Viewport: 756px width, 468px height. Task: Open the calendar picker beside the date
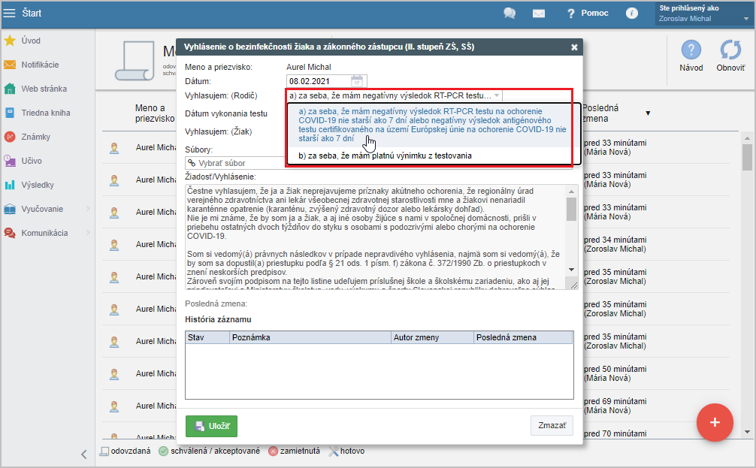click(x=357, y=81)
